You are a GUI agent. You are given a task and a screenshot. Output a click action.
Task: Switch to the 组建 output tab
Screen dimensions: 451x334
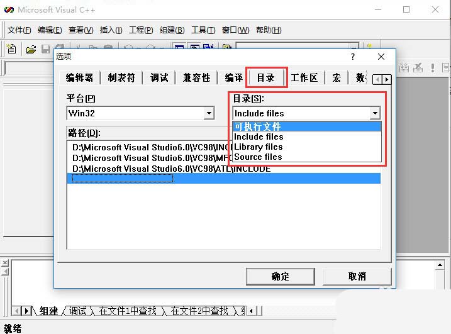tap(48, 311)
